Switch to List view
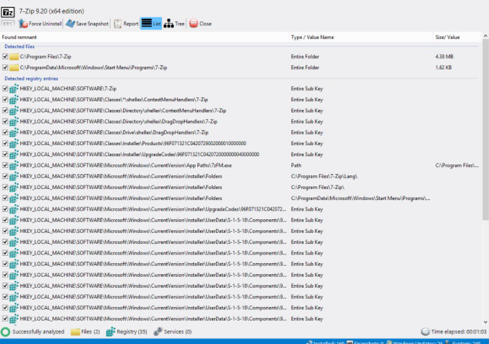Viewport: 489px width, 344px height. 151,23
